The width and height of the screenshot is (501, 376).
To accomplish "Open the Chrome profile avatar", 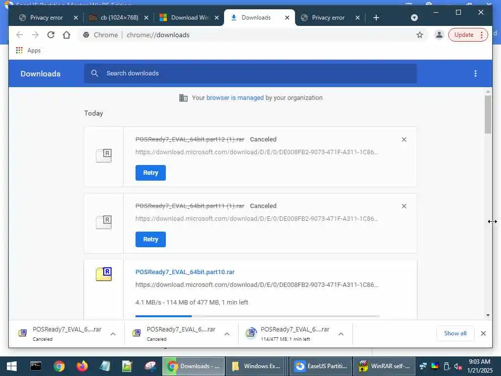I will pos(439,35).
